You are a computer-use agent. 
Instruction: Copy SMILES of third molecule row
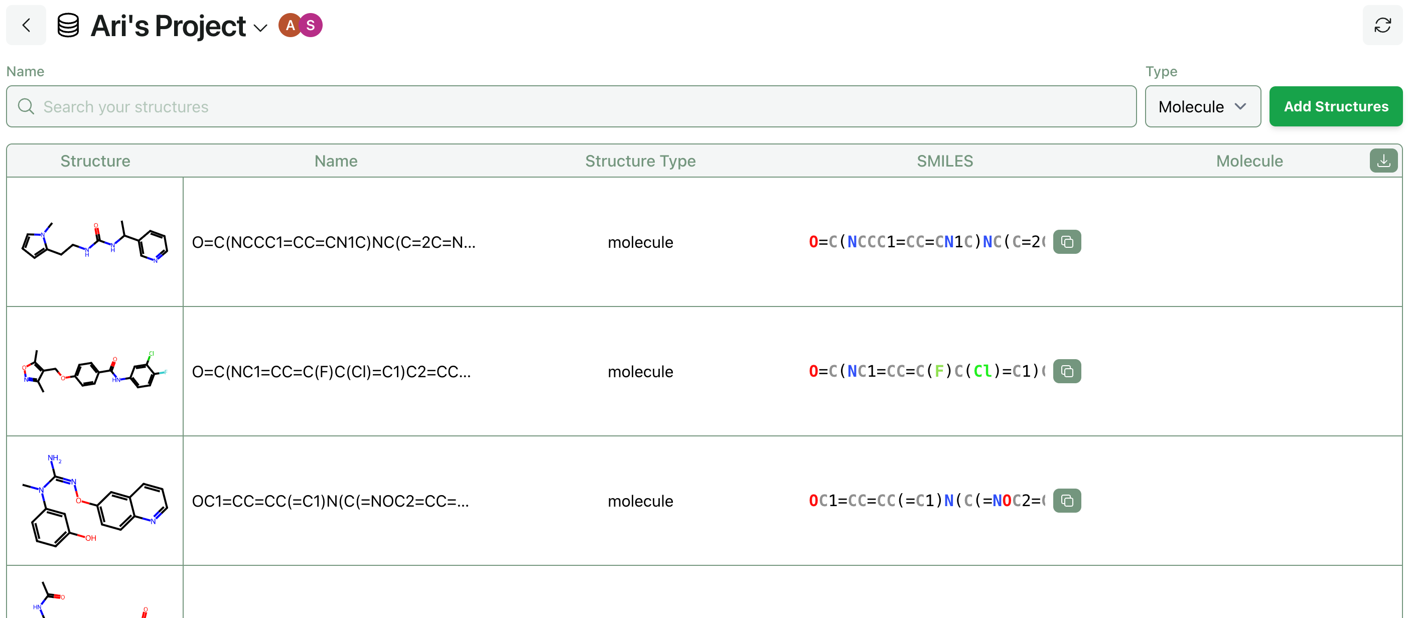1067,501
